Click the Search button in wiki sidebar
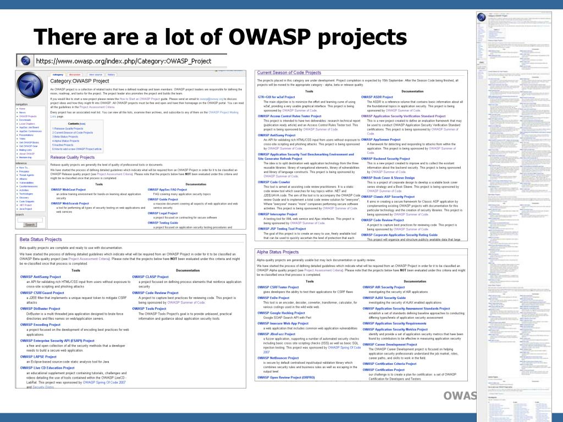The height and width of the screenshot is (422, 563). pos(30,225)
